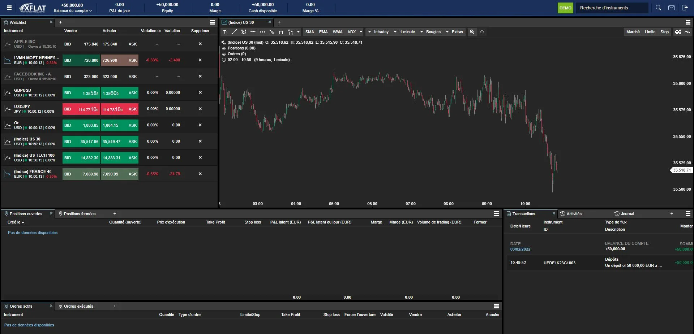Image resolution: width=694 pixels, height=334 pixels.
Task: Open the Watchlist panel options menu
Action: 213,22
